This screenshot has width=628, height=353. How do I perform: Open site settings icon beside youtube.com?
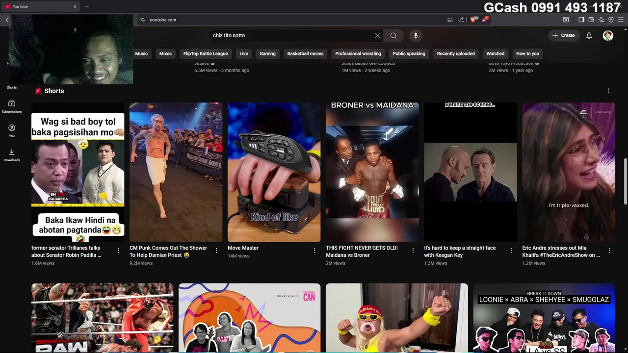[142, 20]
